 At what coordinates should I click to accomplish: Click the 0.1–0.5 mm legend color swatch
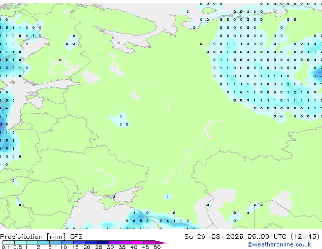(x=9, y=242)
